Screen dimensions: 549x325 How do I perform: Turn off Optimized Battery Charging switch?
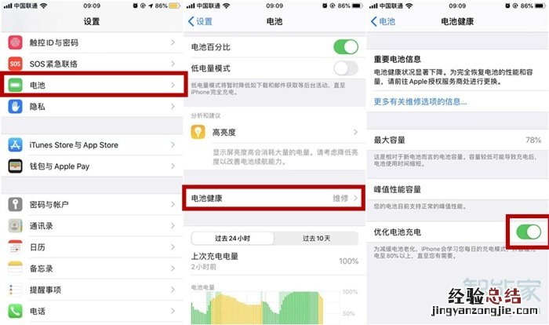529,232
